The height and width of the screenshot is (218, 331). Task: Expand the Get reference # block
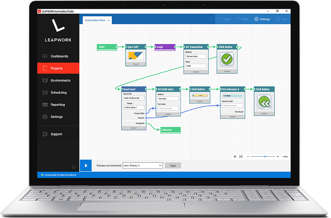tap(232, 117)
